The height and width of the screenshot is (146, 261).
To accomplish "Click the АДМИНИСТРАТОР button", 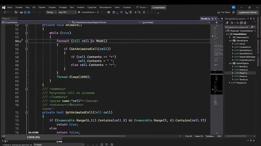I will (x=248, y=13).
